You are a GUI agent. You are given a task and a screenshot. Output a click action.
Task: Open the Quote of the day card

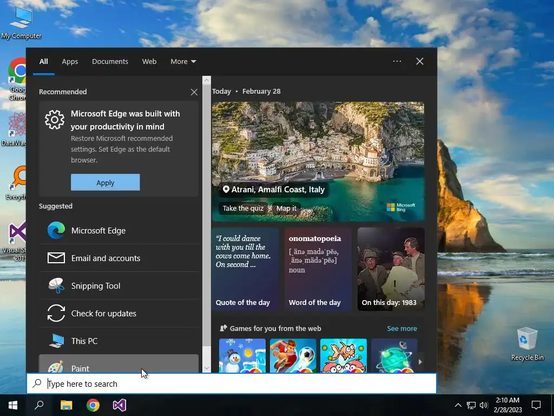(245, 269)
